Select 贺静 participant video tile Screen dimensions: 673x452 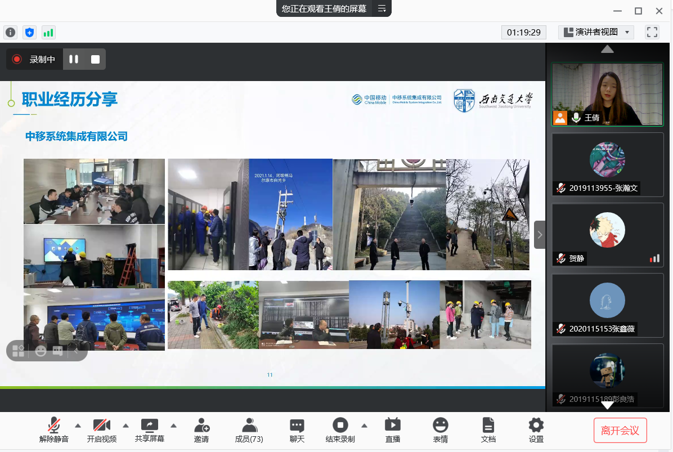(x=607, y=234)
